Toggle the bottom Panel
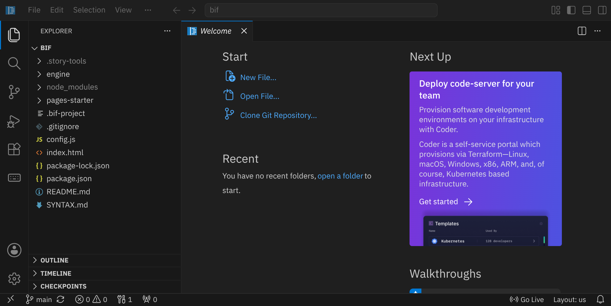 [587, 10]
